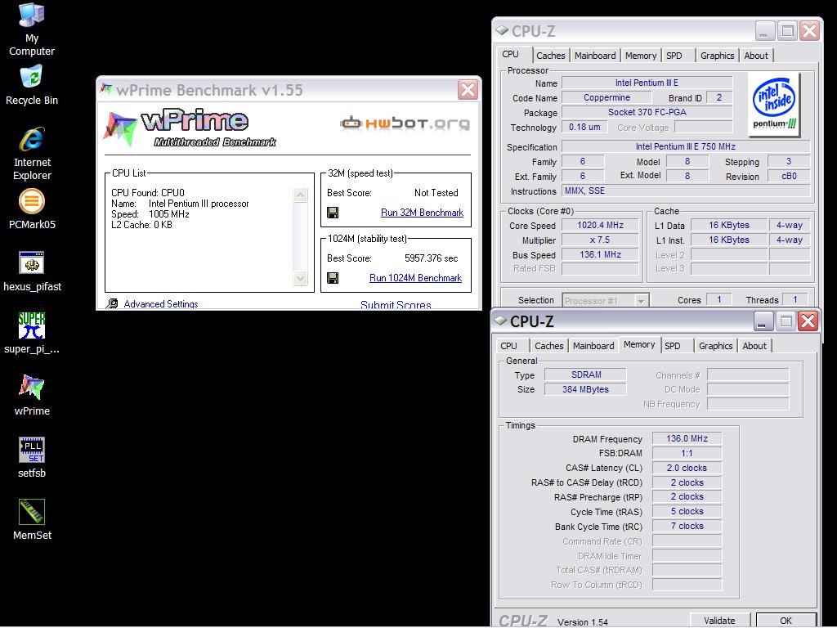This screenshot has height=628, width=837.
Task: Minimize the upper CPU-Z window
Action: pos(764,31)
